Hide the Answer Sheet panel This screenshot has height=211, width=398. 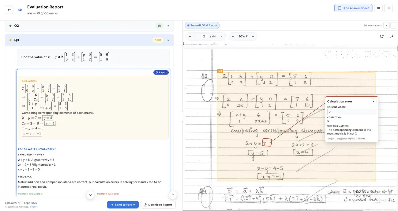[353, 8]
